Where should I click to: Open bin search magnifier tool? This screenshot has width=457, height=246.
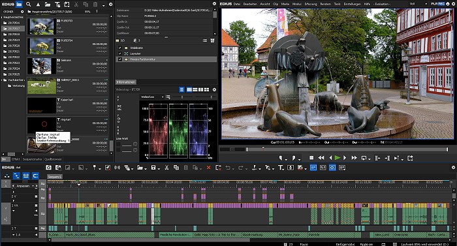click(29, 4)
